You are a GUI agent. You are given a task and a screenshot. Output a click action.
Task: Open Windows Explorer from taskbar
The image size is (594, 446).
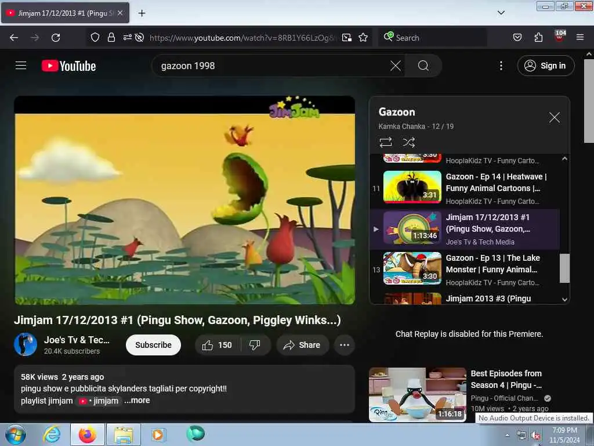click(x=124, y=434)
